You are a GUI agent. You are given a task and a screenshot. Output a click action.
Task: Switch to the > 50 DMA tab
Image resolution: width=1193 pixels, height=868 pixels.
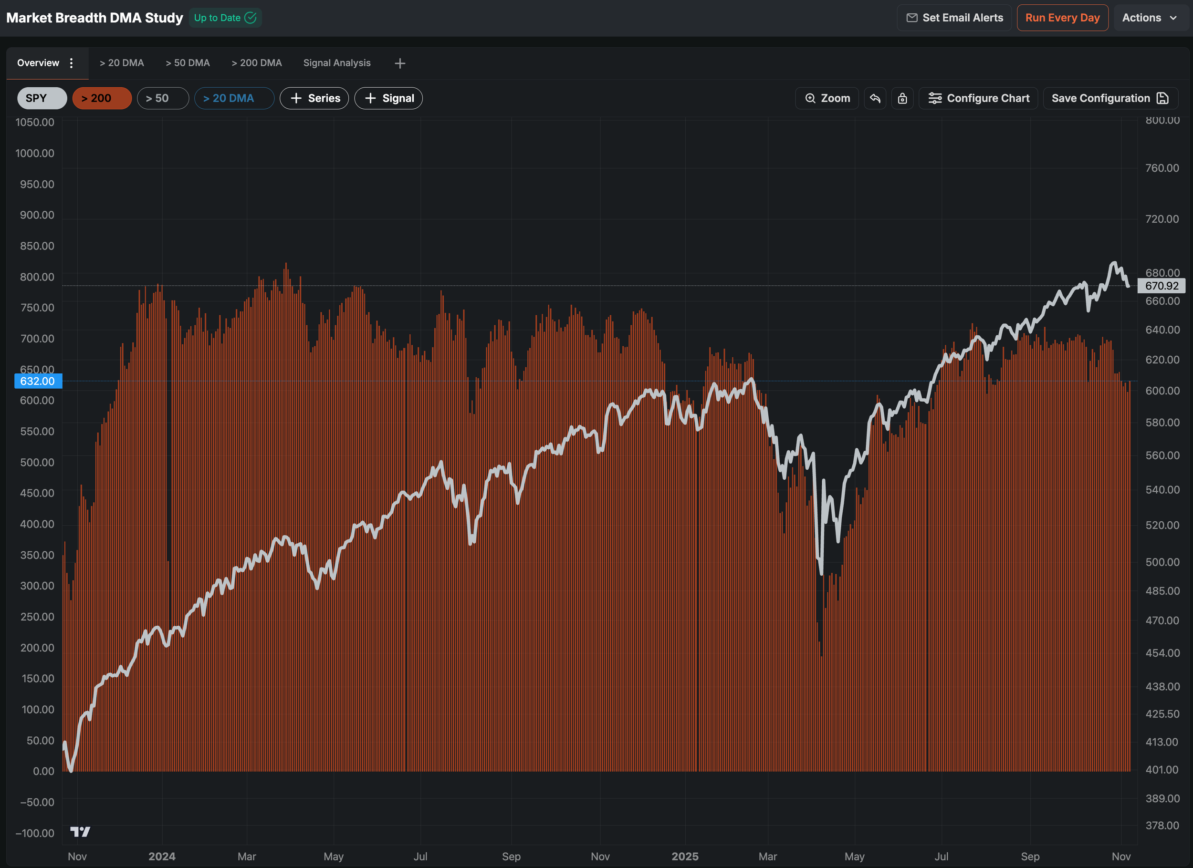[x=187, y=63]
